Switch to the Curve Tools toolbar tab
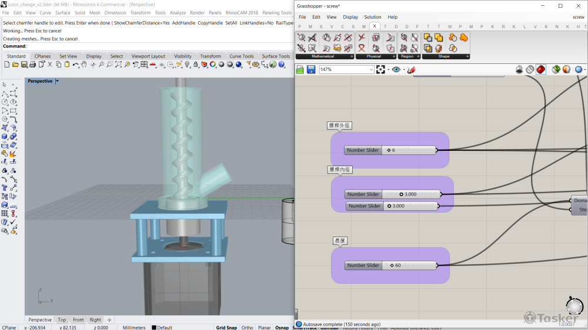This screenshot has width=588, height=330. [x=241, y=56]
